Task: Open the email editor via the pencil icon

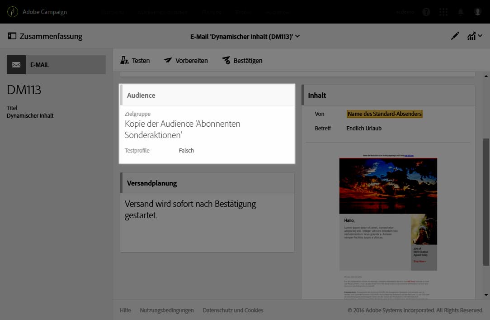Action: (455, 36)
